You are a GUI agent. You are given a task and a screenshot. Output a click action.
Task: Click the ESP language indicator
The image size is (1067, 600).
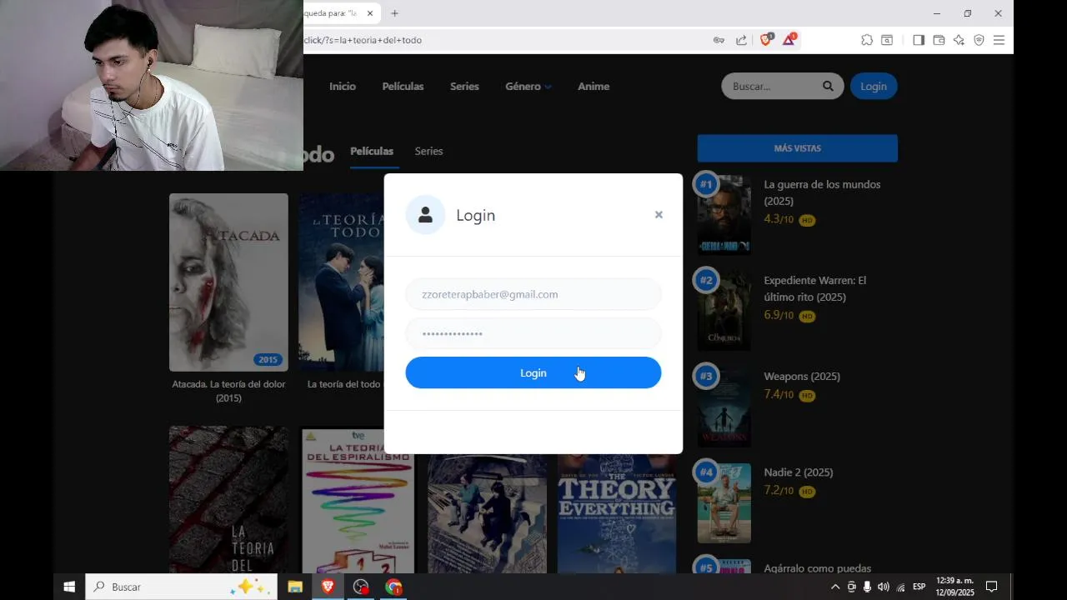[x=919, y=587]
